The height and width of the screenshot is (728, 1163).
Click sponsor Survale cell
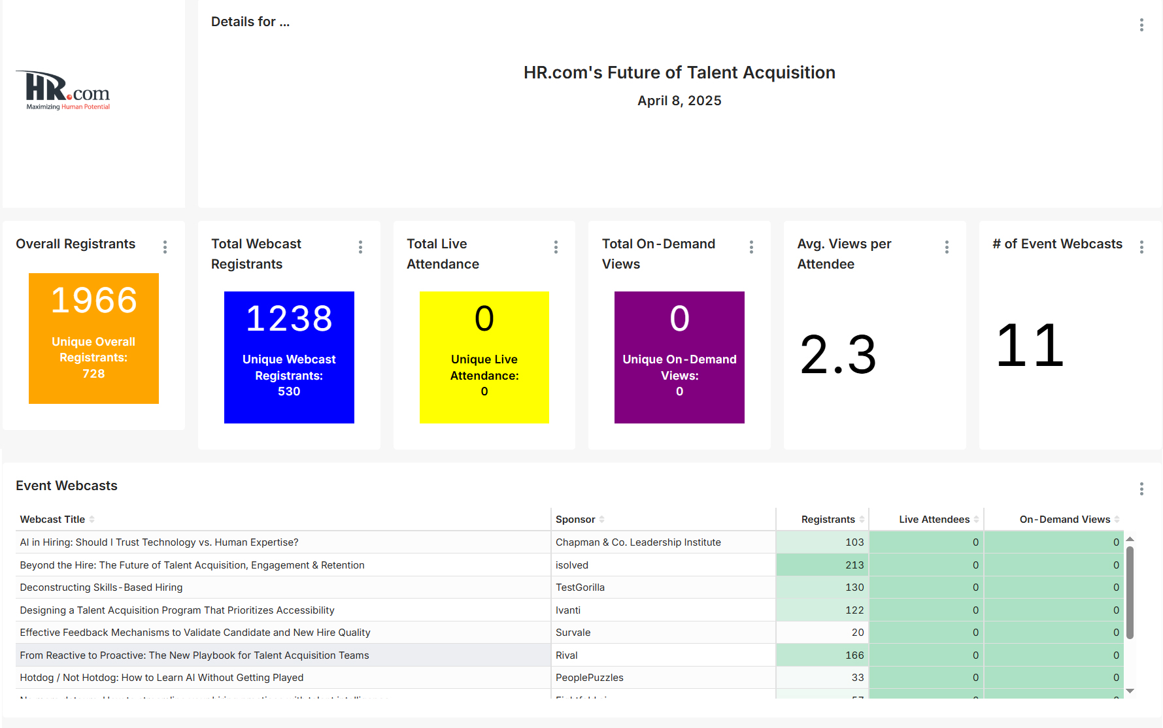point(664,633)
